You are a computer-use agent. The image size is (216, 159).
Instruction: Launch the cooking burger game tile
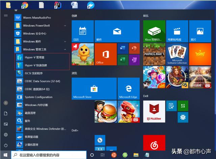click(x=106, y=111)
